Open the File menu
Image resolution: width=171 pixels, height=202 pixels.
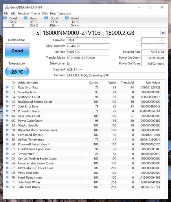coord(6,13)
